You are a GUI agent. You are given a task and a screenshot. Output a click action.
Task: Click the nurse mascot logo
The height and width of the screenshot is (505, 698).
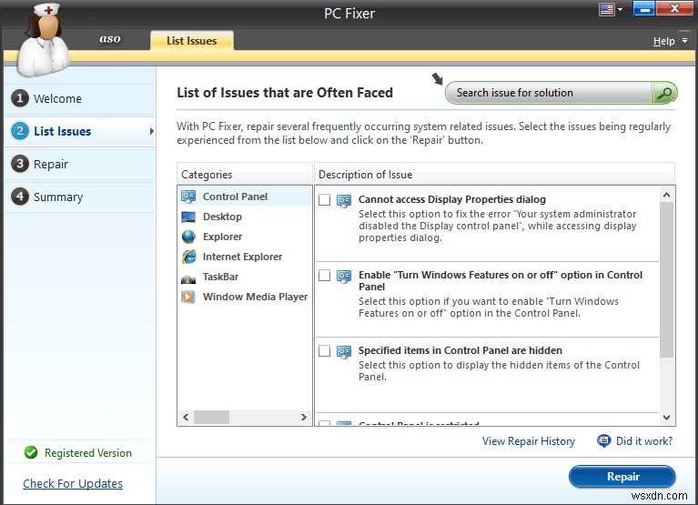44,41
